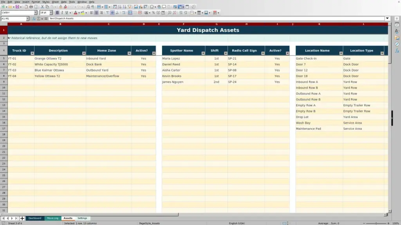The image size is (401, 225).
Task: Click the Clear Direct Formatting icon
Action: 65,7
